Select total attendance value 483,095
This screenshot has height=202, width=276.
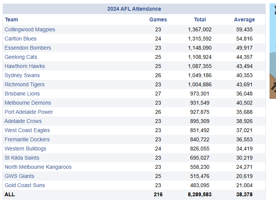click(x=200, y=185)
